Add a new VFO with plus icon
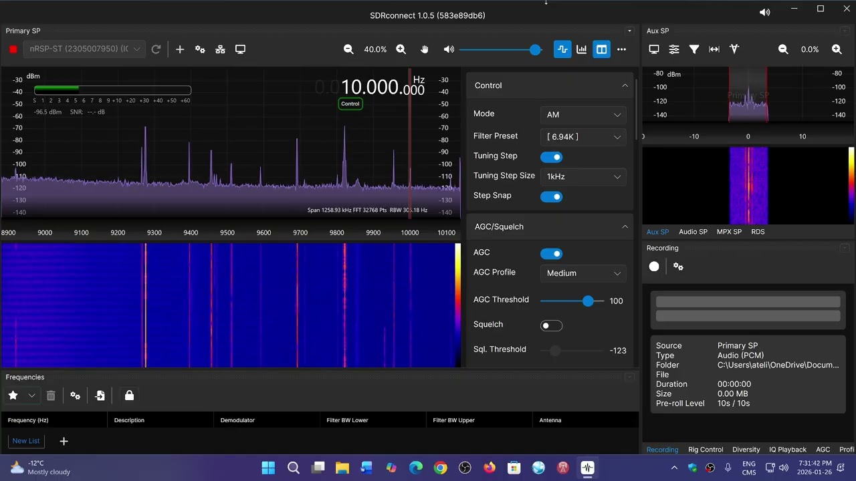 tap(180, 49)
